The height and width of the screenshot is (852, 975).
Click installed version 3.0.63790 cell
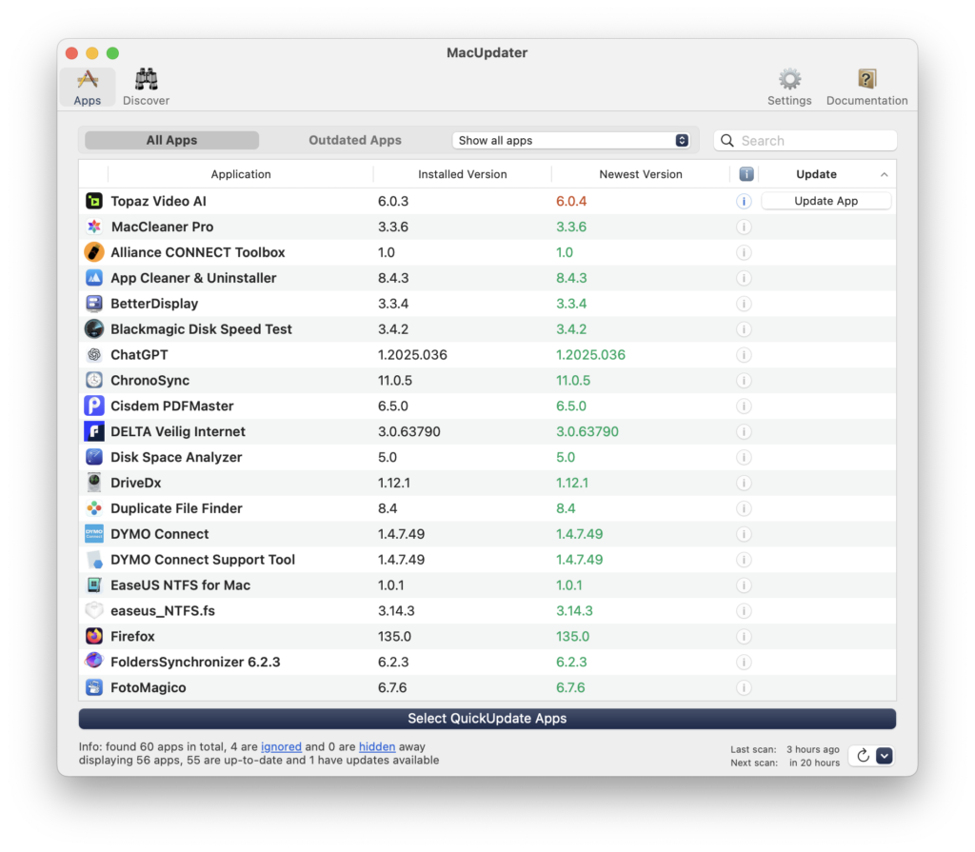(409, 431)
